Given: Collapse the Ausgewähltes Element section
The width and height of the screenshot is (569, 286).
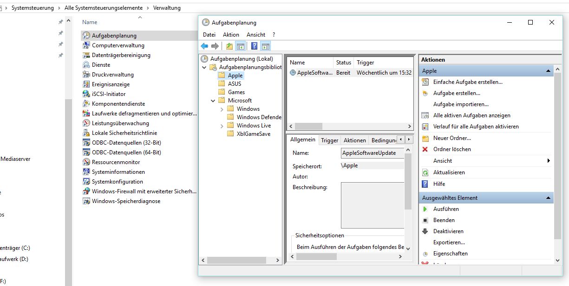Looking at the screenshot, I should point(549,198).
